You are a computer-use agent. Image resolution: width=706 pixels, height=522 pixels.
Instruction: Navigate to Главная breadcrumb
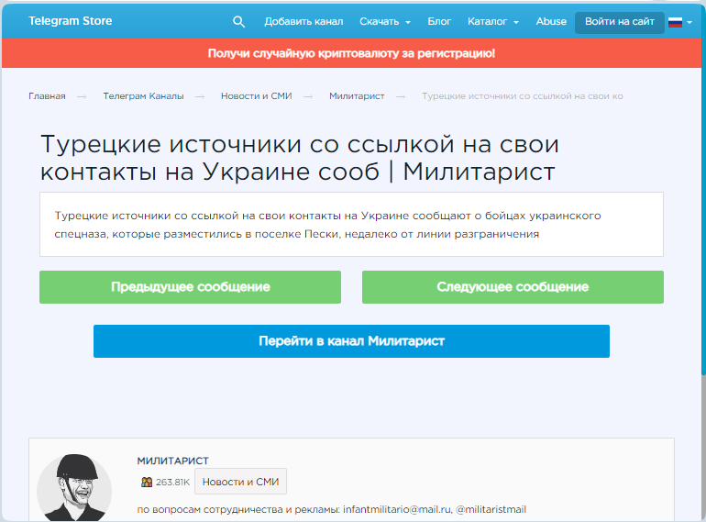pos(47,96)
